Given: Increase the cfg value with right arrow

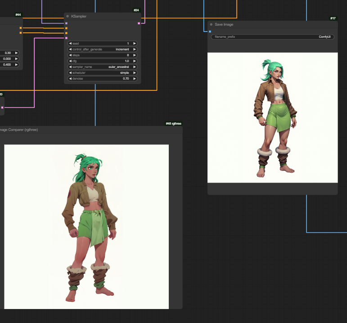Looking at the screenshot, I should pyautogui.click(x=134, y=61).
